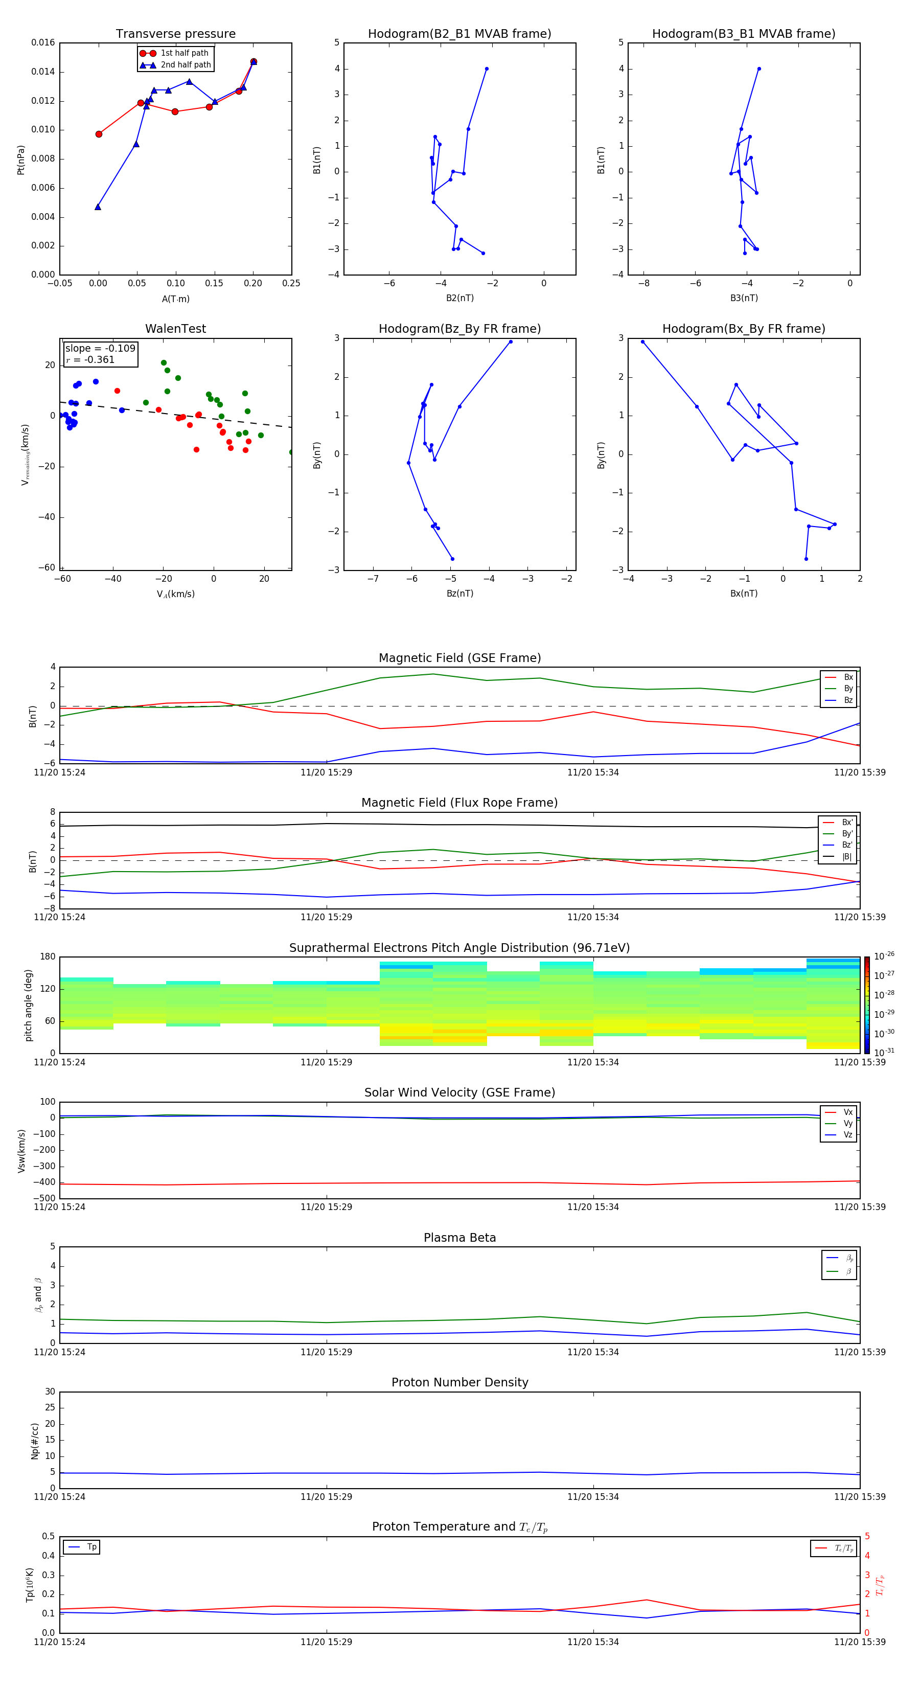Click the 'Proton Temperature and Te/Tp' title
This screenshot has height=1687, width=920.
(x=459, y=1527)
